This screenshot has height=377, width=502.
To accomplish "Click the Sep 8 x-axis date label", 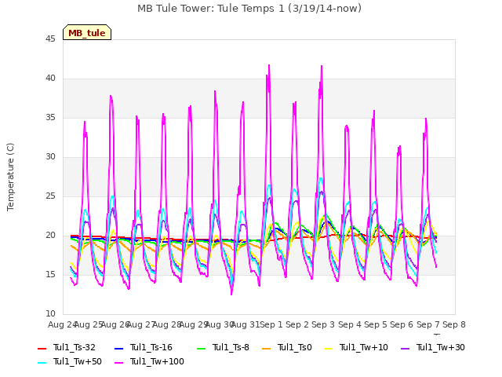I will 454,324.
